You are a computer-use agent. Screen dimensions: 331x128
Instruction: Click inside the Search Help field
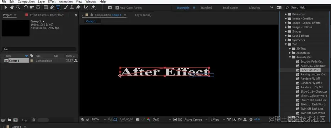point(307,7)
